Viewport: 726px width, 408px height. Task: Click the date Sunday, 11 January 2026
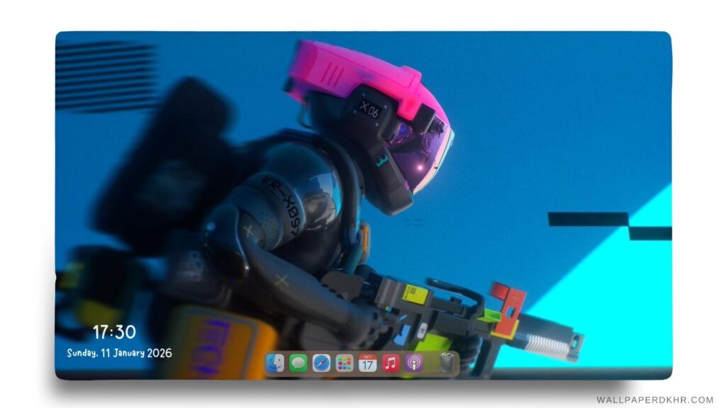click(119, 353)
